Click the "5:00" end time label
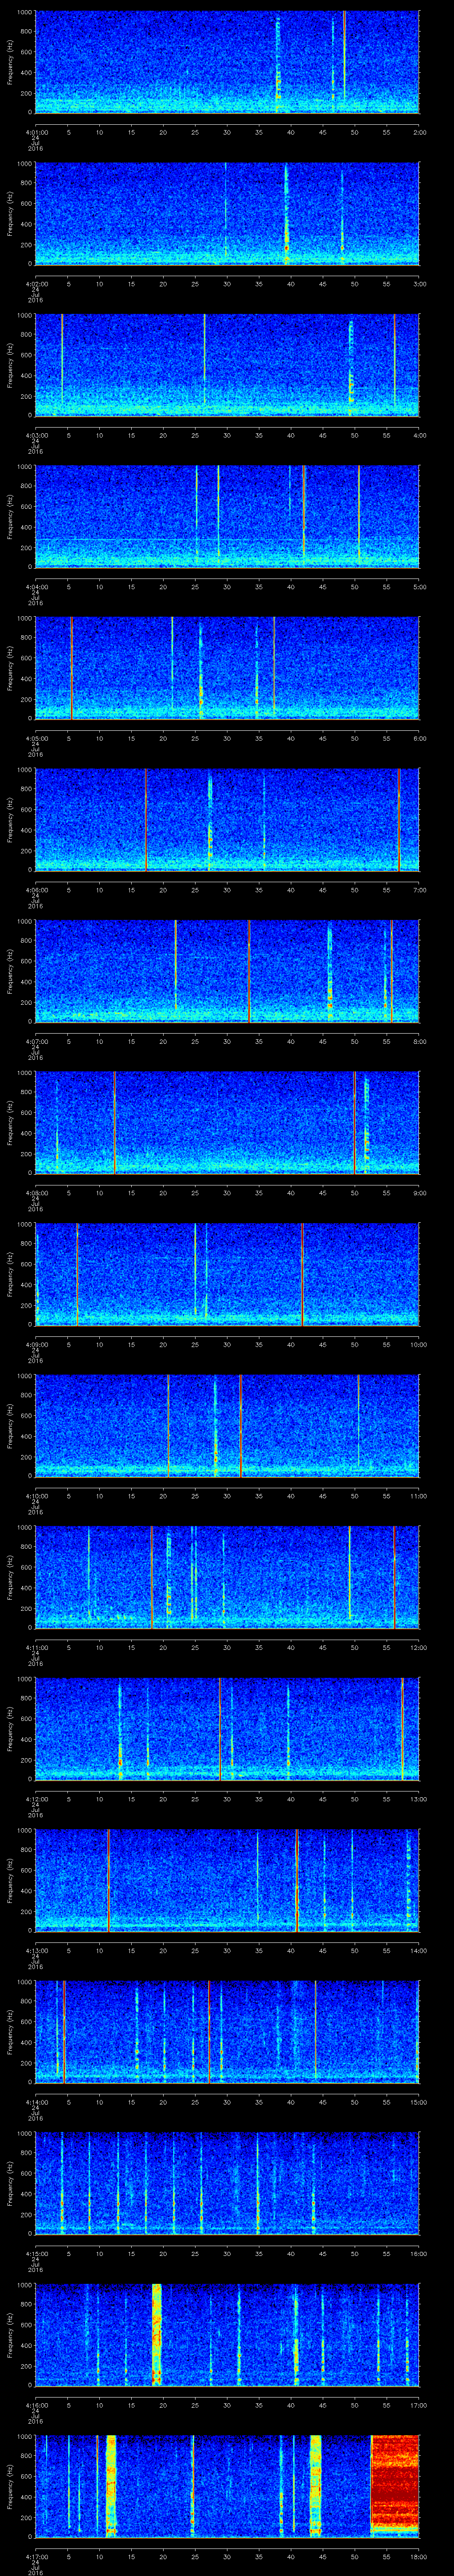The width and height of the screenshot is (454, 2576). tap(419, 587)
